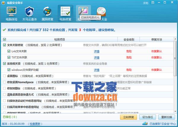Screen dimensions: 178x127
Task: Open the 木马云查杀 shield icon
Action: [29, 12]
